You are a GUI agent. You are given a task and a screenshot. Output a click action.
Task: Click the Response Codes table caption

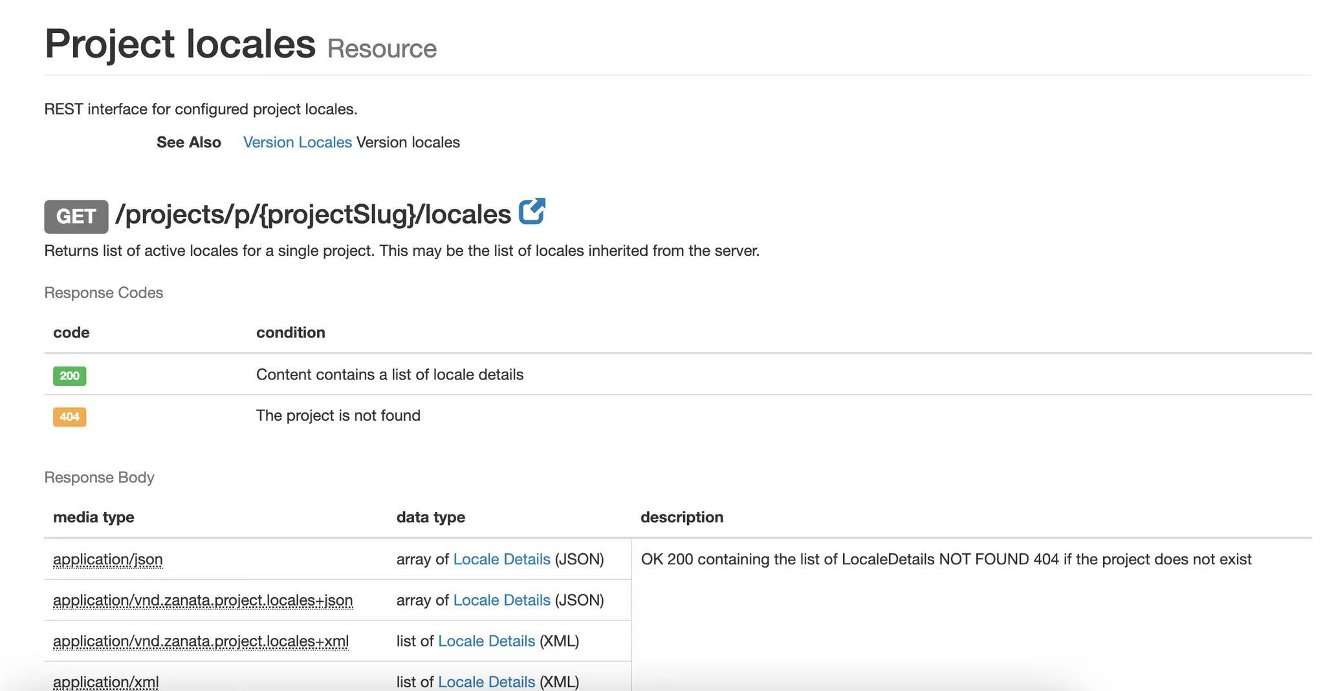pos(104,293)
